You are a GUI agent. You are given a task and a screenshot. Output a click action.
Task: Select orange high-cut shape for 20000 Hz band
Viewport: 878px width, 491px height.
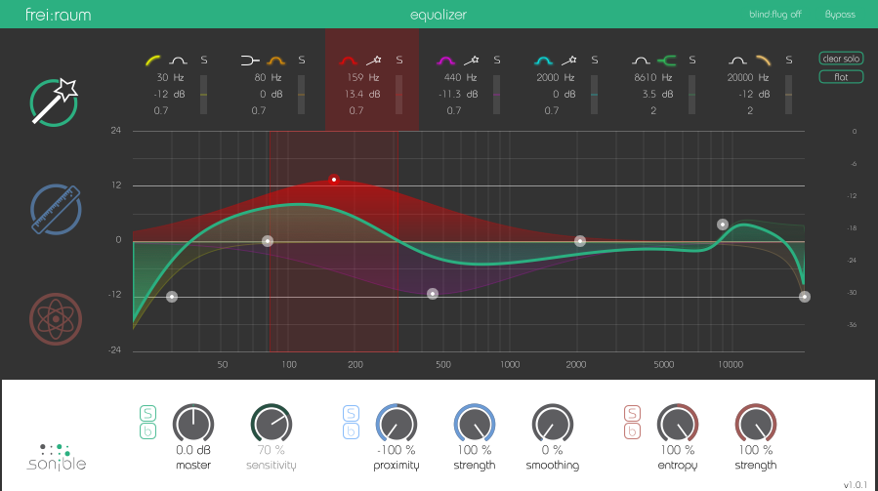click(x=763, y=61)
